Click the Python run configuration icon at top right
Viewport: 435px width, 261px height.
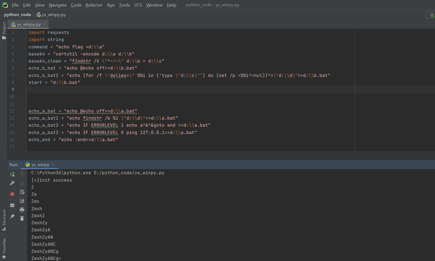(431, 15)
